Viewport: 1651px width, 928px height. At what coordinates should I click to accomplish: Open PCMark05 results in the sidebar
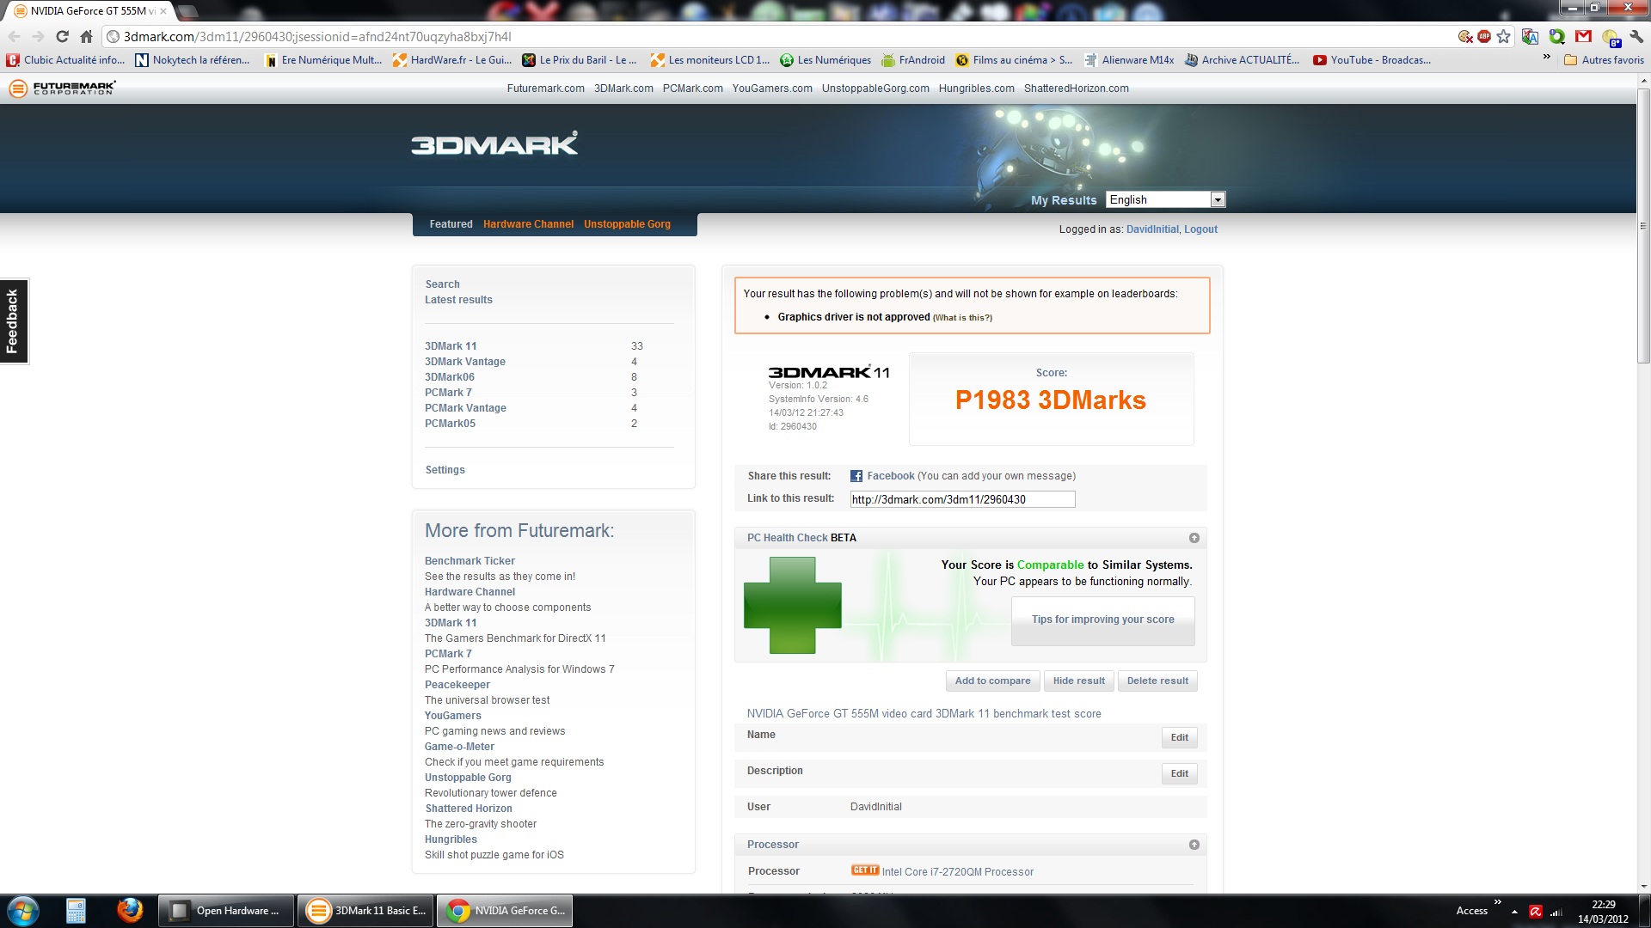449,424
